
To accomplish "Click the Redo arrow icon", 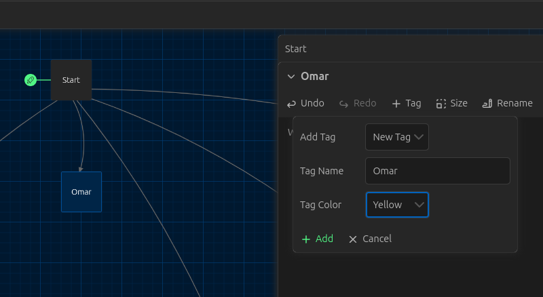I will 343,104.
